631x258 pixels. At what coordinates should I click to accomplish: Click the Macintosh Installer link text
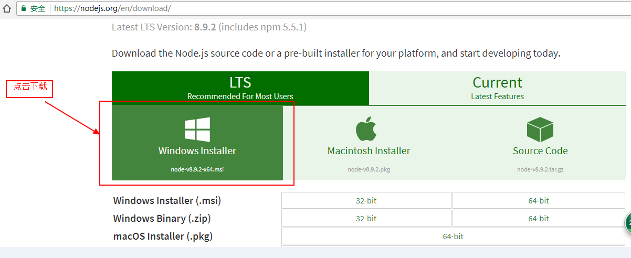[x=369, y=150]
